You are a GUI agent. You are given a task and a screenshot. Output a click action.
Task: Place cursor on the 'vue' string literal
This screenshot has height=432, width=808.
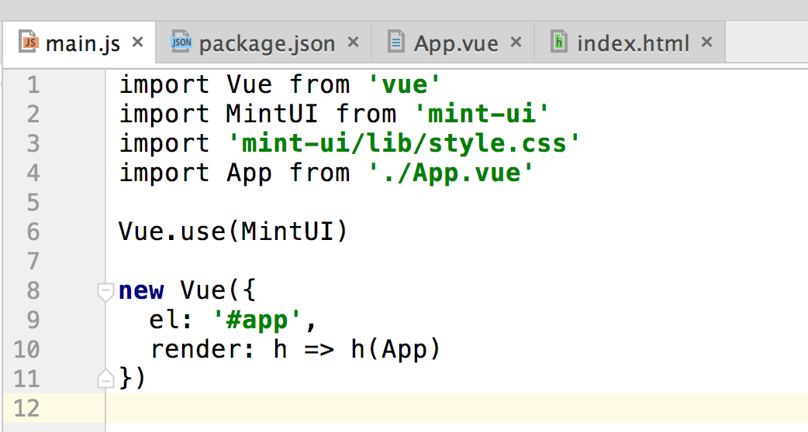point(405,85)
